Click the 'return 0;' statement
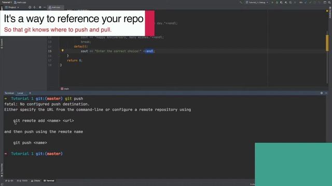Screen dimensions: 332x186 75,60
